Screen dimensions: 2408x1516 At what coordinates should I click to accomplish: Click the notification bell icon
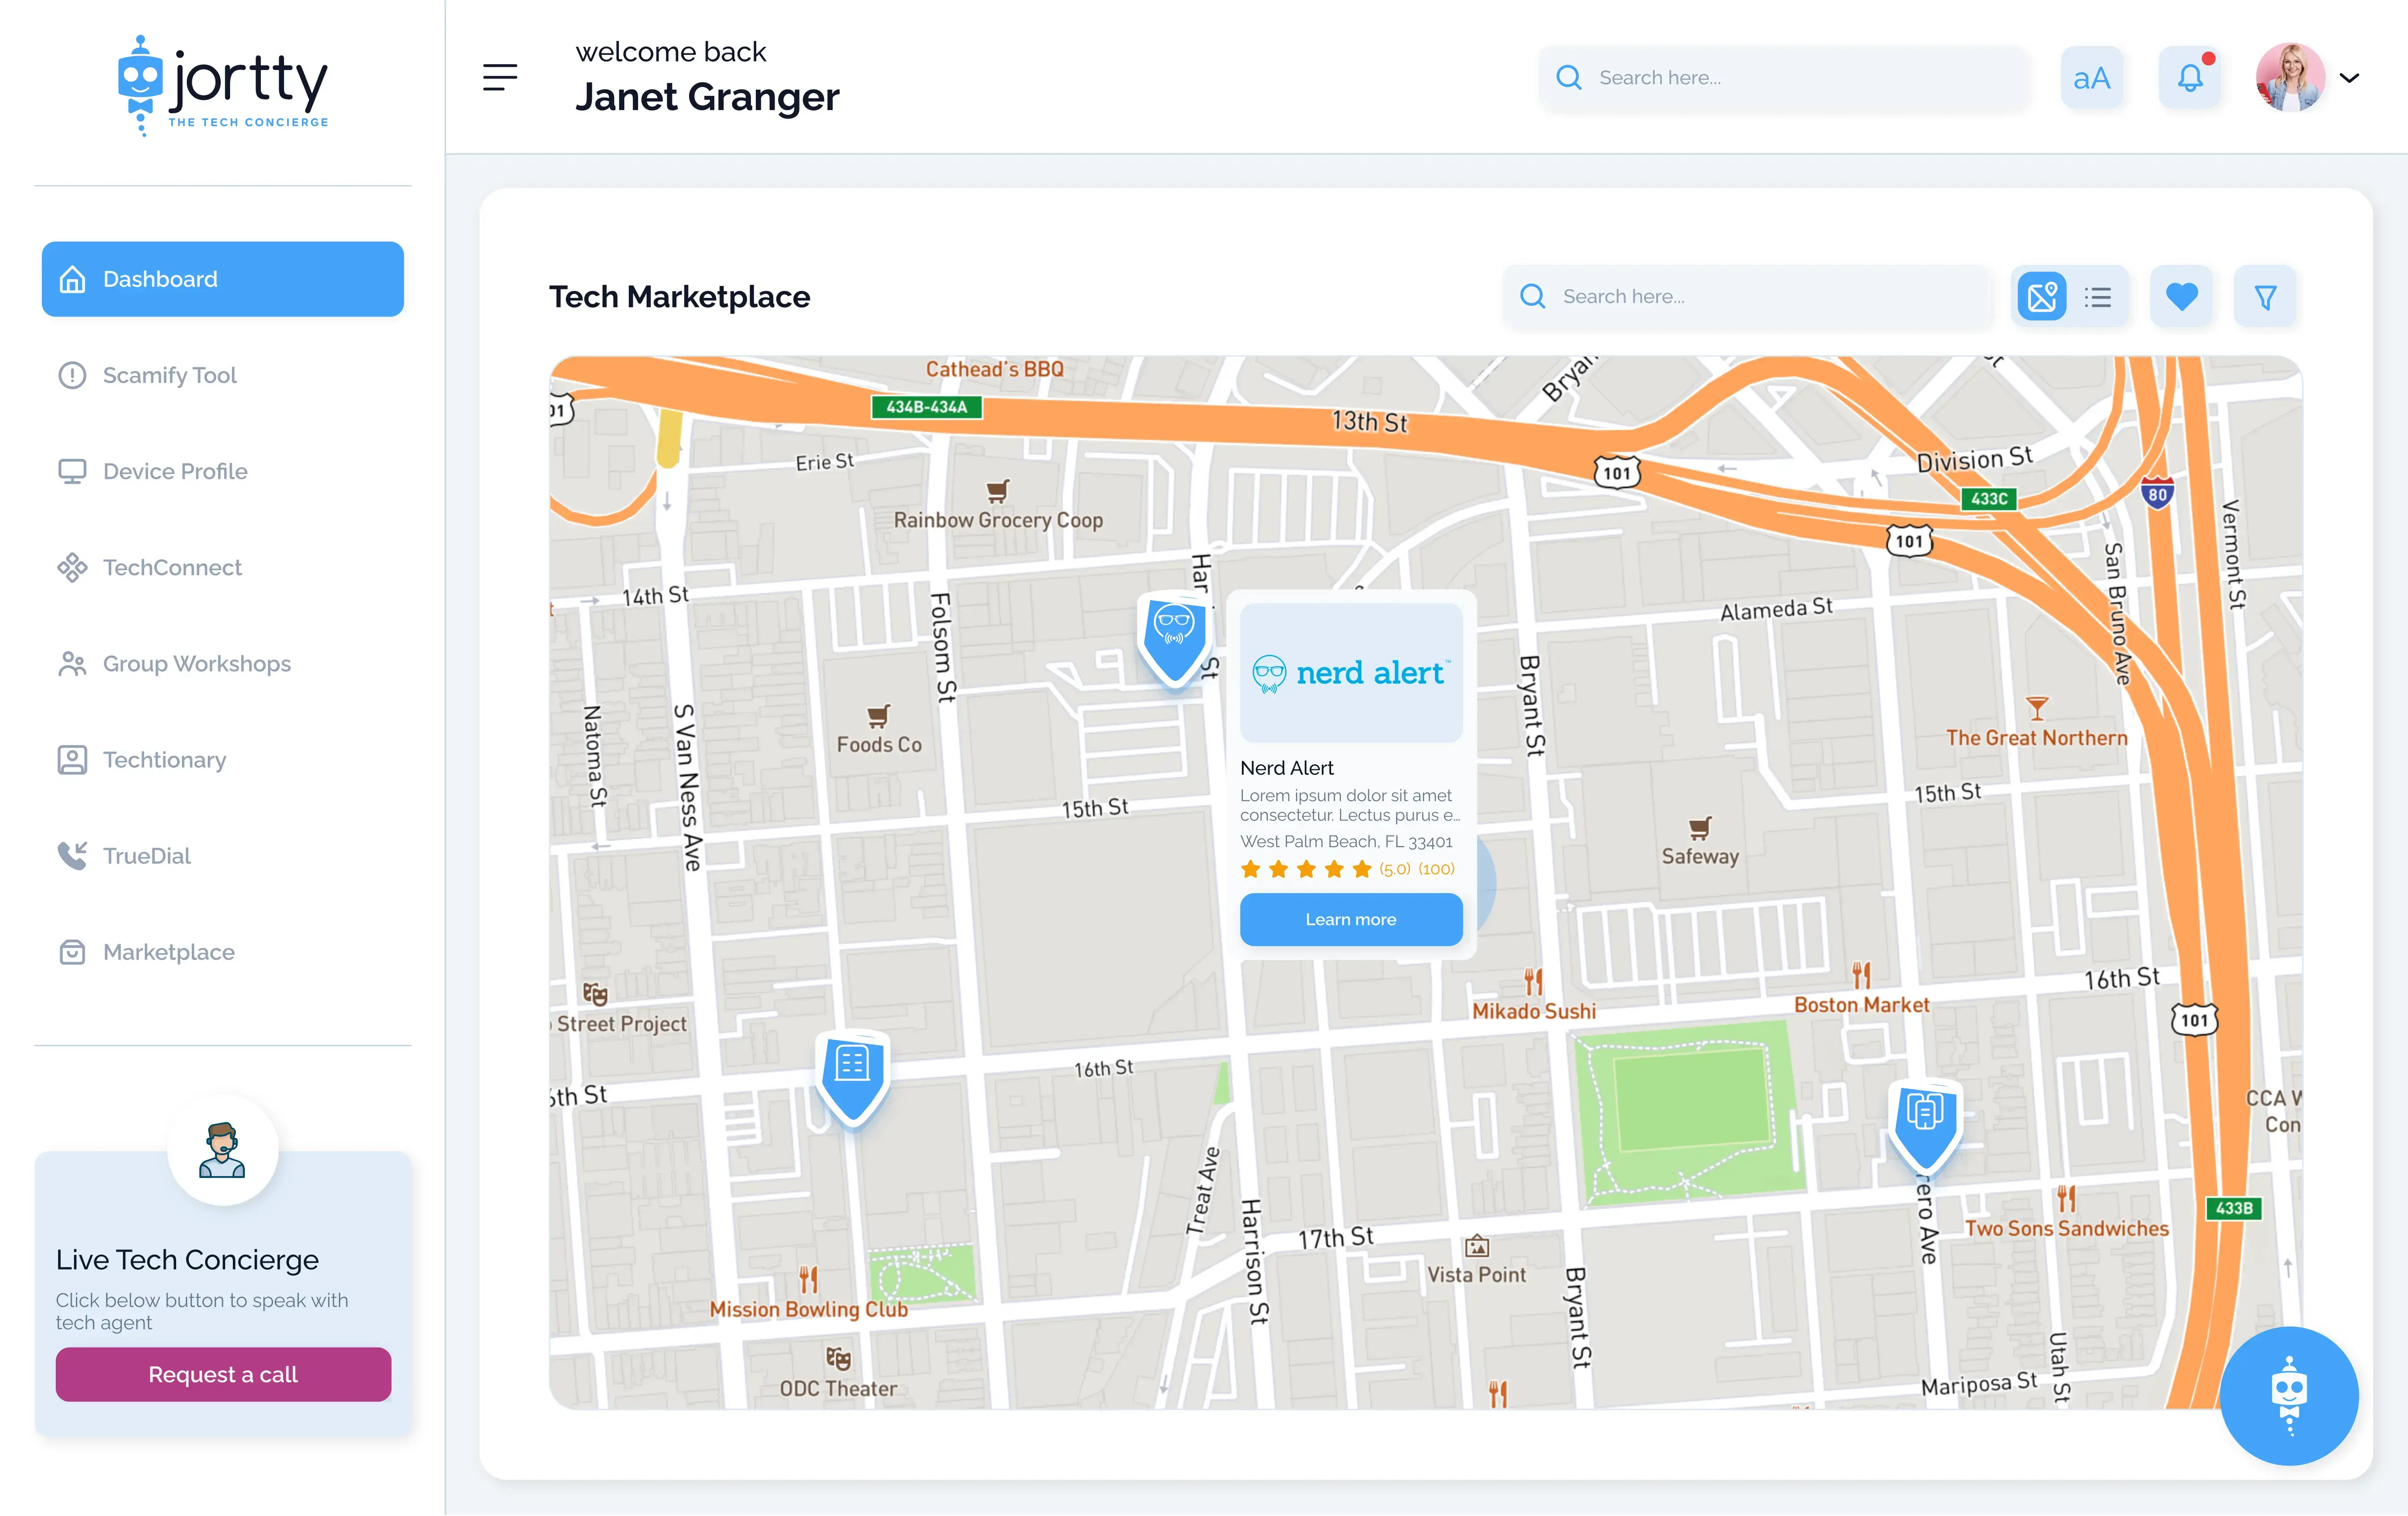[2189, 78]
